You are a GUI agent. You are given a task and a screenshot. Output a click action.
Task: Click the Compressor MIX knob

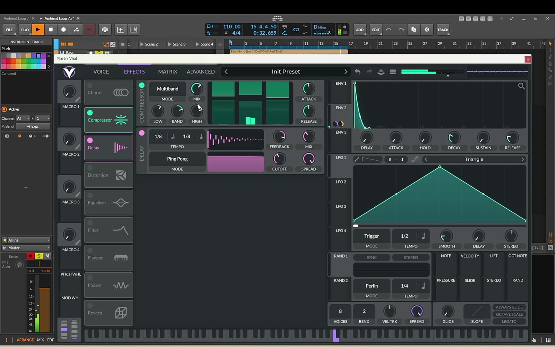197,89
